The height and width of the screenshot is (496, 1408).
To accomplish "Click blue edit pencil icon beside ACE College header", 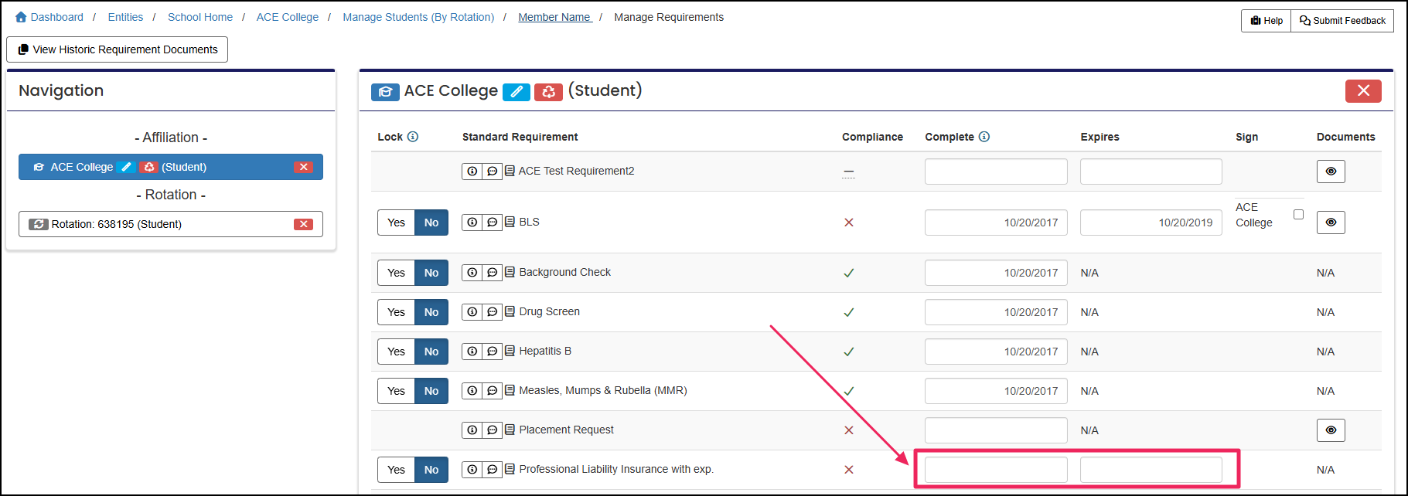I will [516, 92].
